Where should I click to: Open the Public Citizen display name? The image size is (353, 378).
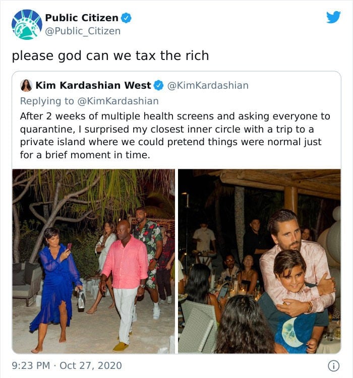[x=82, y=18]
